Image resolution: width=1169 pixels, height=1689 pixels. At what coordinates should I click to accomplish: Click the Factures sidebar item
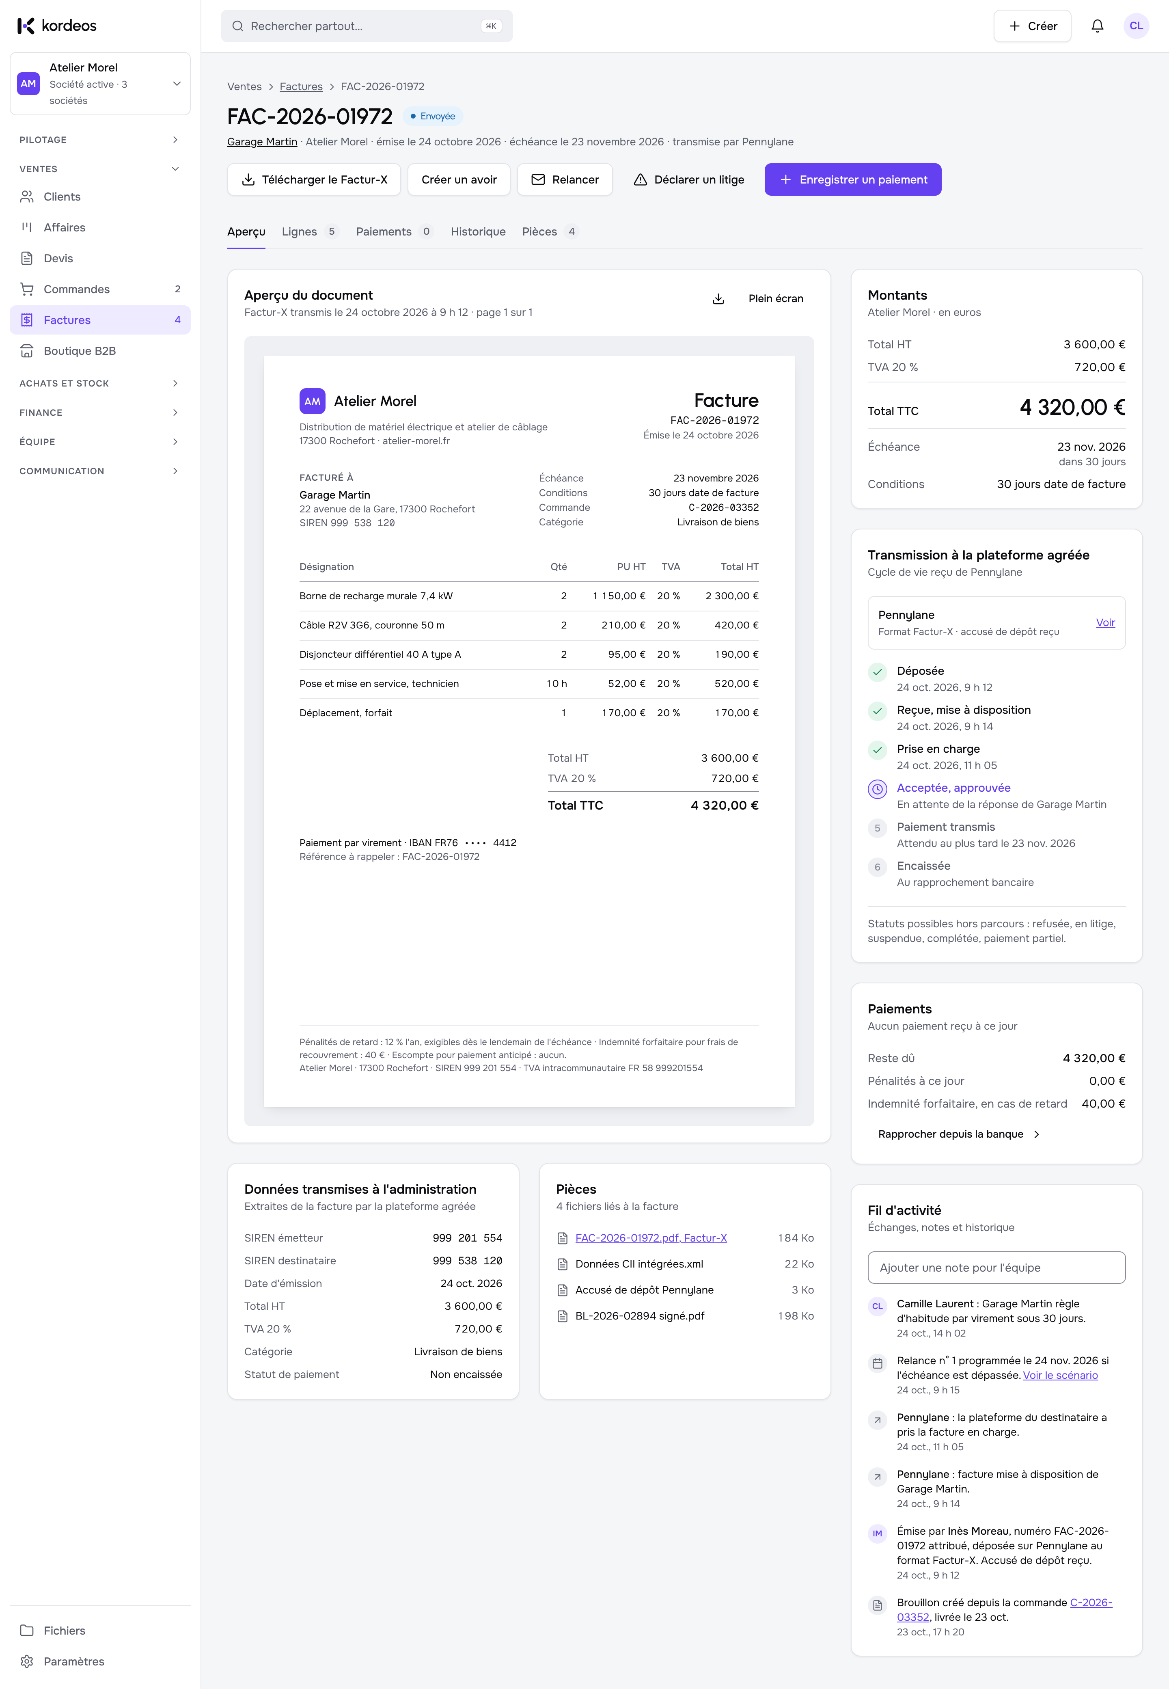pyautogui.click(x=100, y=320)
